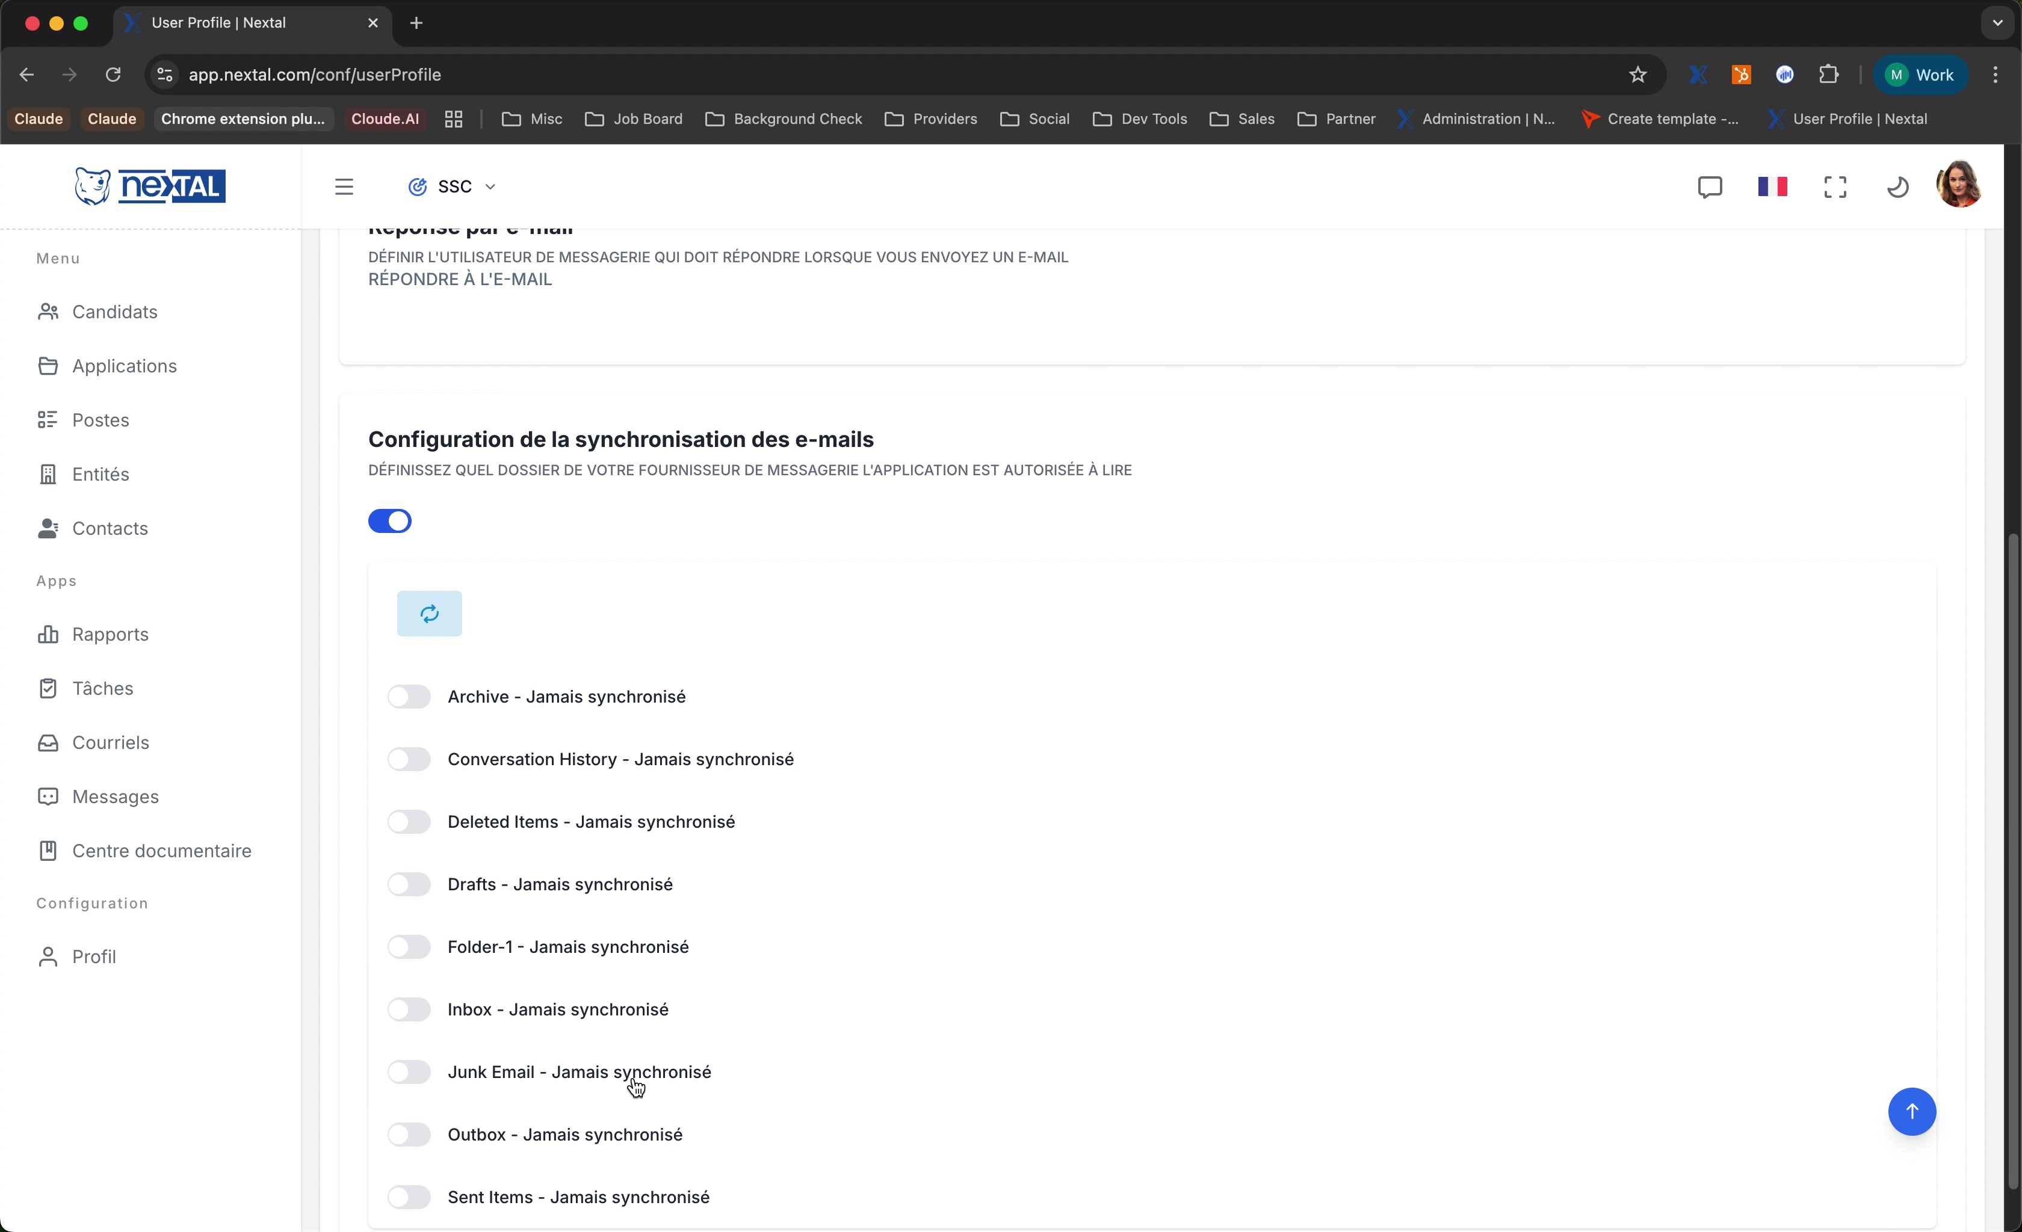Open the SSC dropdown
The width and height of the screenshot is (2022, 1232).
(490, 186)
